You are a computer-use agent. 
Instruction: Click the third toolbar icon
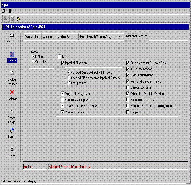pyautogui.click(x=18, y=19)
